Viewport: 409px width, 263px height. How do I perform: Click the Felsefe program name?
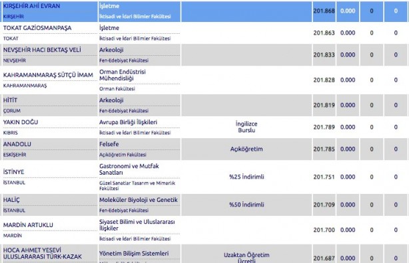(109, 144)
